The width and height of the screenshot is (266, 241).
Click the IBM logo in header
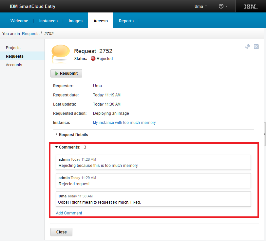click(x=251, y=6)
